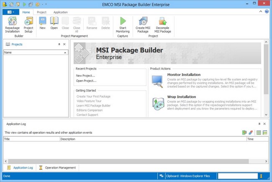This screenshot has width=272, height=182.
Task: Open the Editions Comparison link
Action: click(x=90, y=110)
